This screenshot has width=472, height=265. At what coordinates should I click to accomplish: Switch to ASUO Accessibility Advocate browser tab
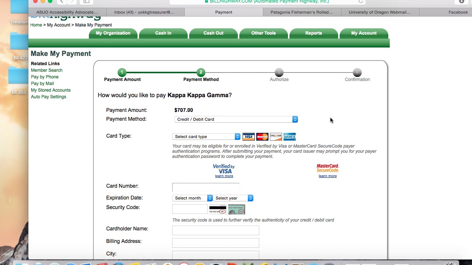(67, 12)
